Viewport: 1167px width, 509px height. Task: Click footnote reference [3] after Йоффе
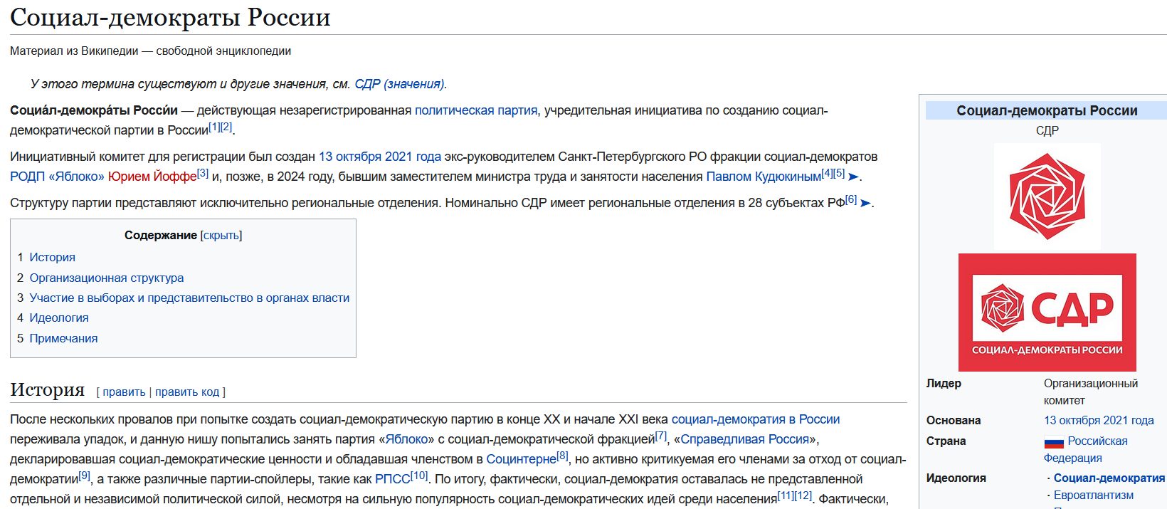point(203,173)
